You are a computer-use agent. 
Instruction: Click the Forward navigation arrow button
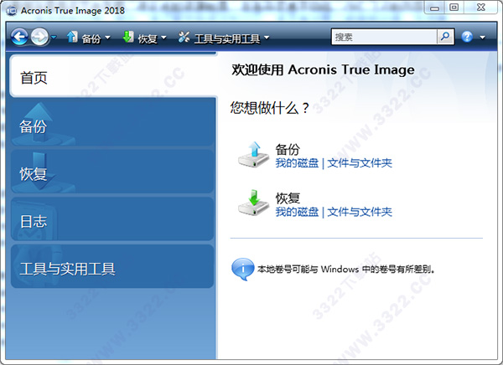pos(39,37)
